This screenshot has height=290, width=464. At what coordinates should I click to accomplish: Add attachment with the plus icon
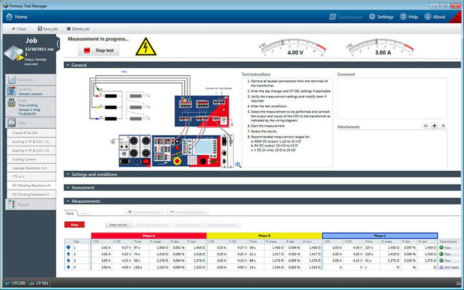click(x=434, y=126)
